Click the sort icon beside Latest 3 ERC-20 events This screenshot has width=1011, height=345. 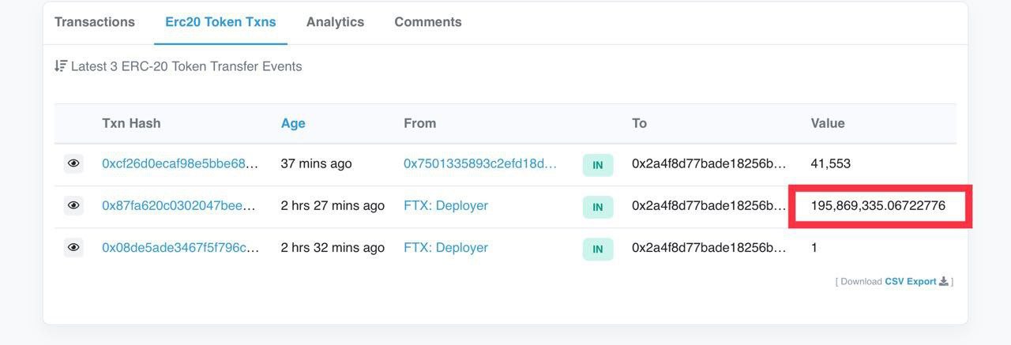pyautogui.click(x=60, y=66)
